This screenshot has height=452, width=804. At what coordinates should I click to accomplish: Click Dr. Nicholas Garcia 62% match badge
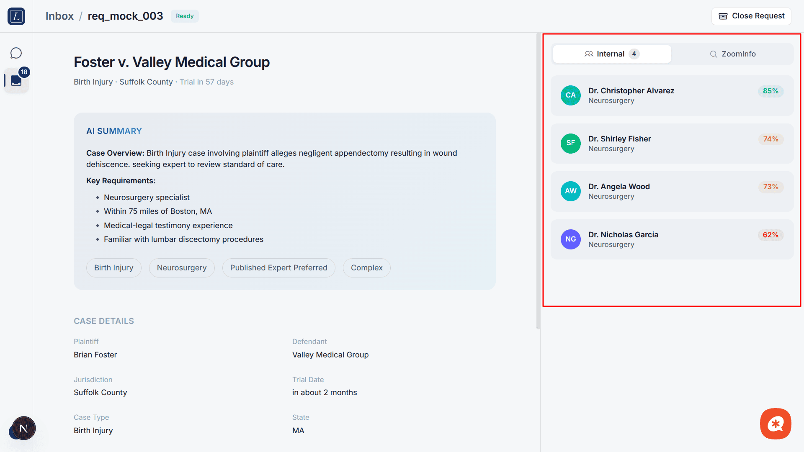pos(770,235)
